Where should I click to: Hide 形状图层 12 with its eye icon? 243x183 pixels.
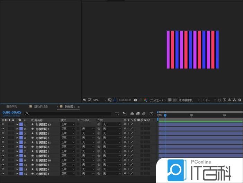point(3,124)
